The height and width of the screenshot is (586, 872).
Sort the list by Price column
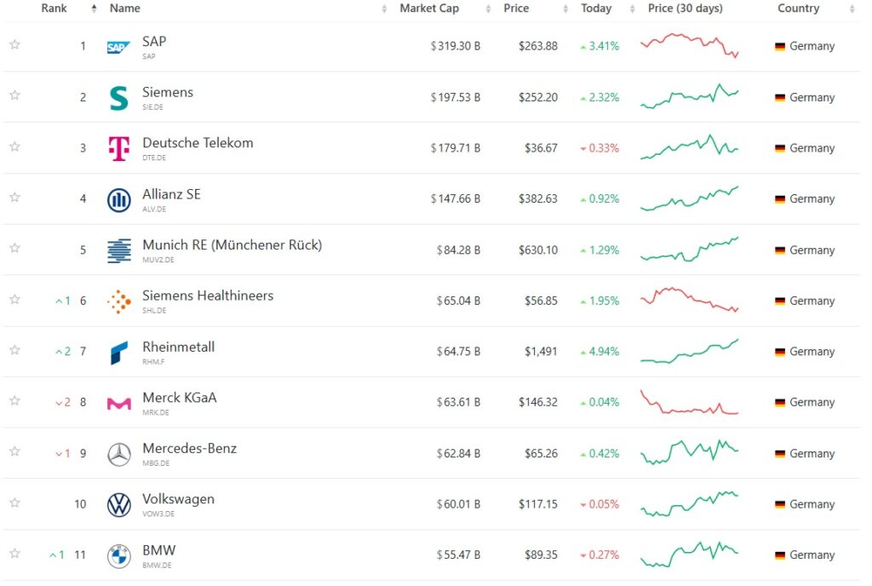(516, 9)
